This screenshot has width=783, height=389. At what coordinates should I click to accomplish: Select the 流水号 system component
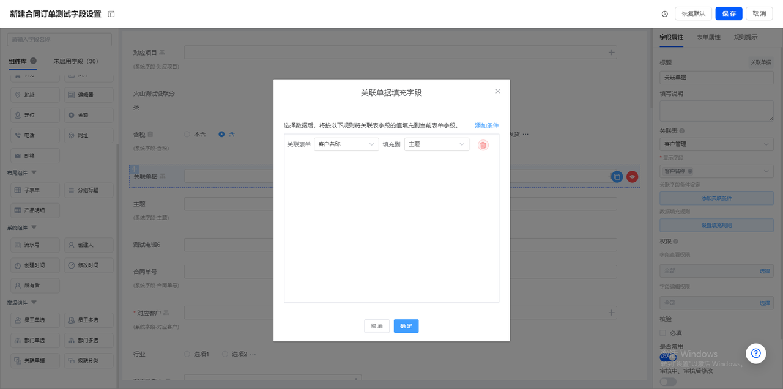pos(35,245)
